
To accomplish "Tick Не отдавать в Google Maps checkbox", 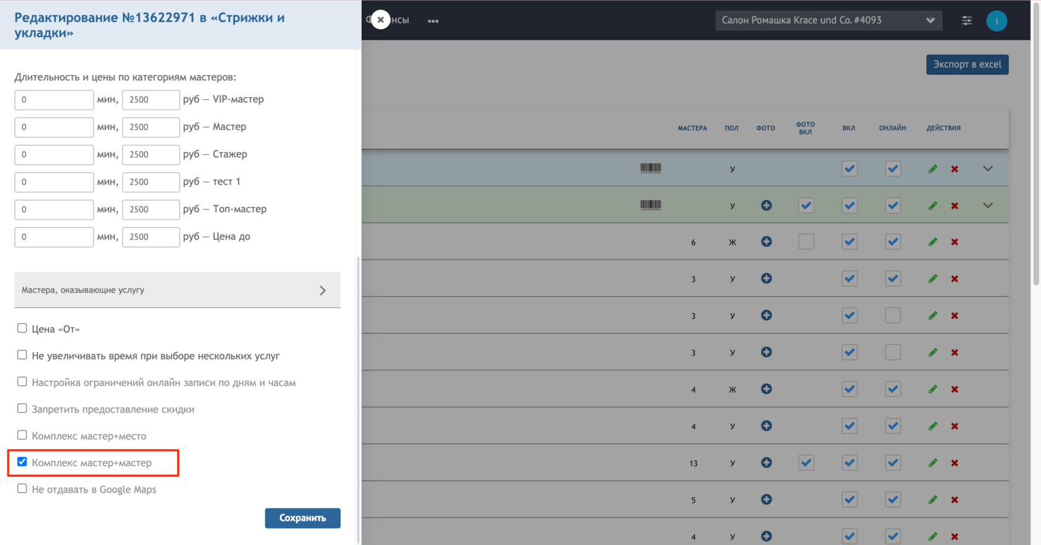I will click(22, 489).
